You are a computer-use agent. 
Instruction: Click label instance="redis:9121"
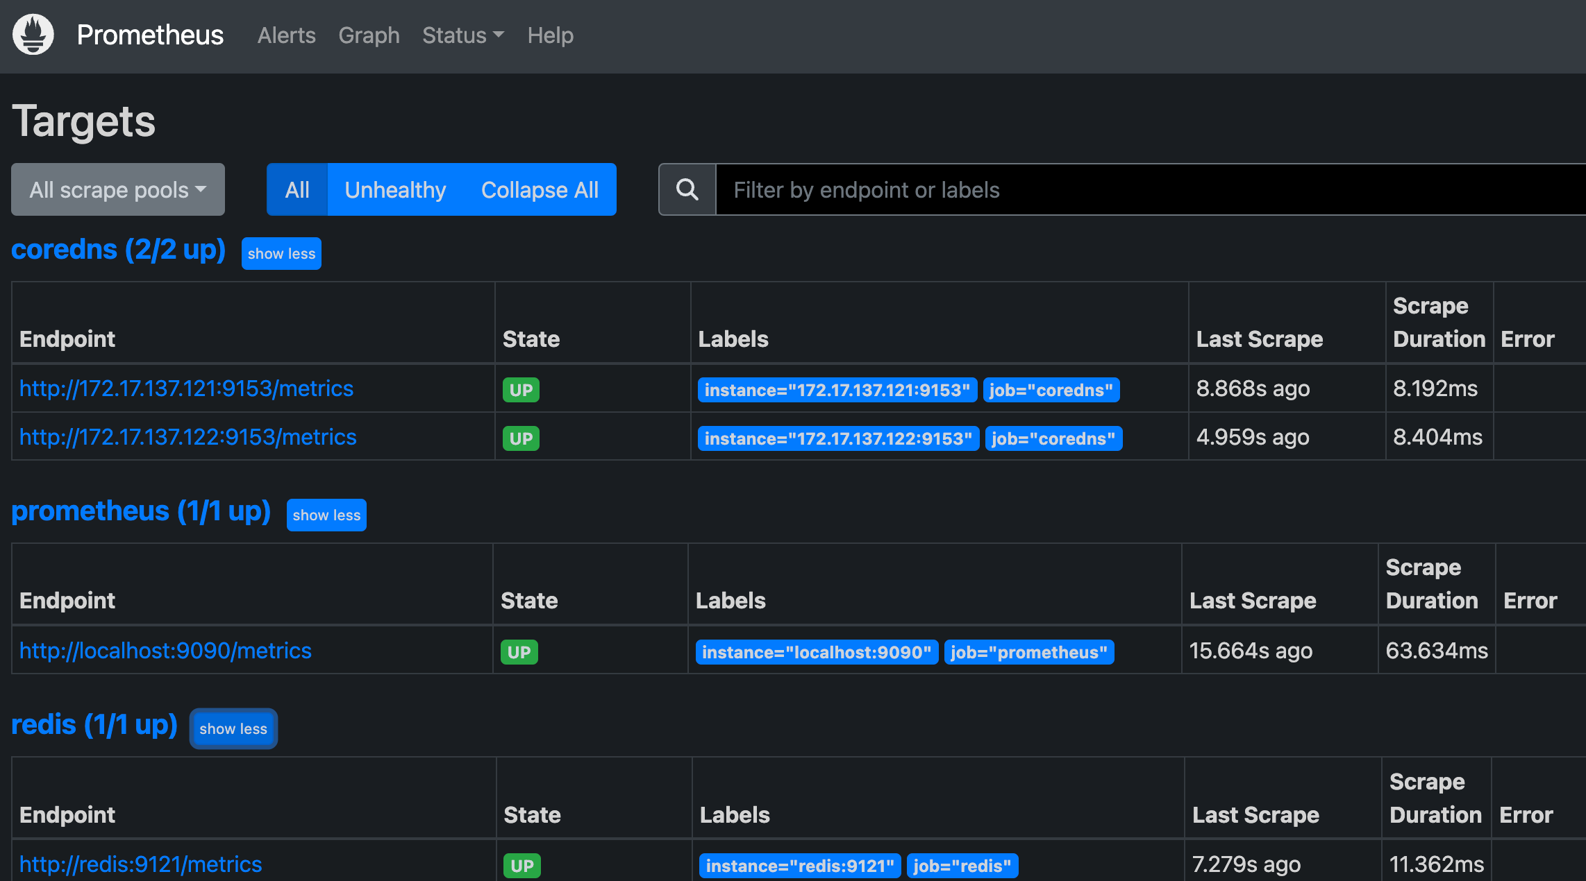(800, 866)
